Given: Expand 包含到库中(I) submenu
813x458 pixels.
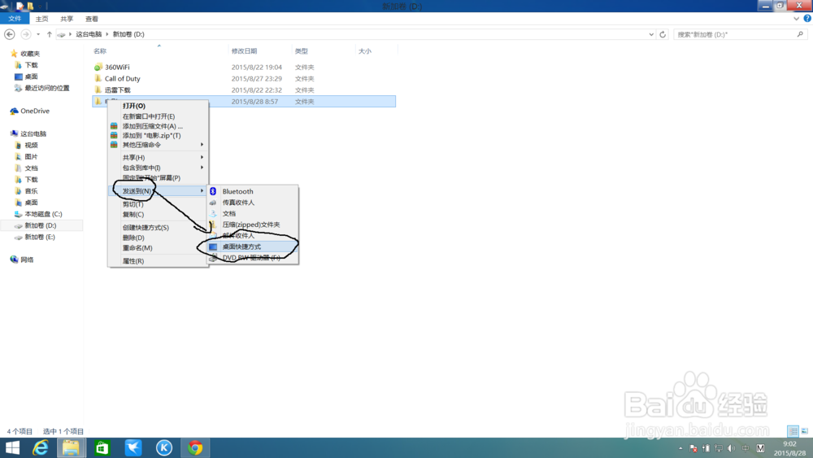Looking at the screenshot, I should [159, 168].
